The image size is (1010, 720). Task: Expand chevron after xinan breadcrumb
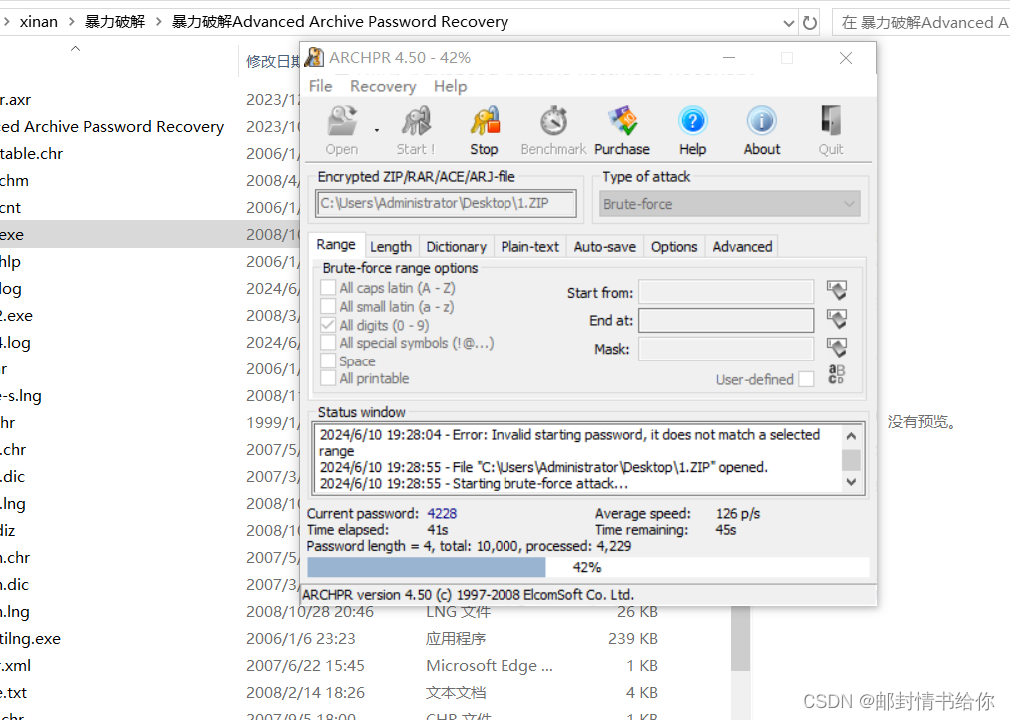[71, 22]
